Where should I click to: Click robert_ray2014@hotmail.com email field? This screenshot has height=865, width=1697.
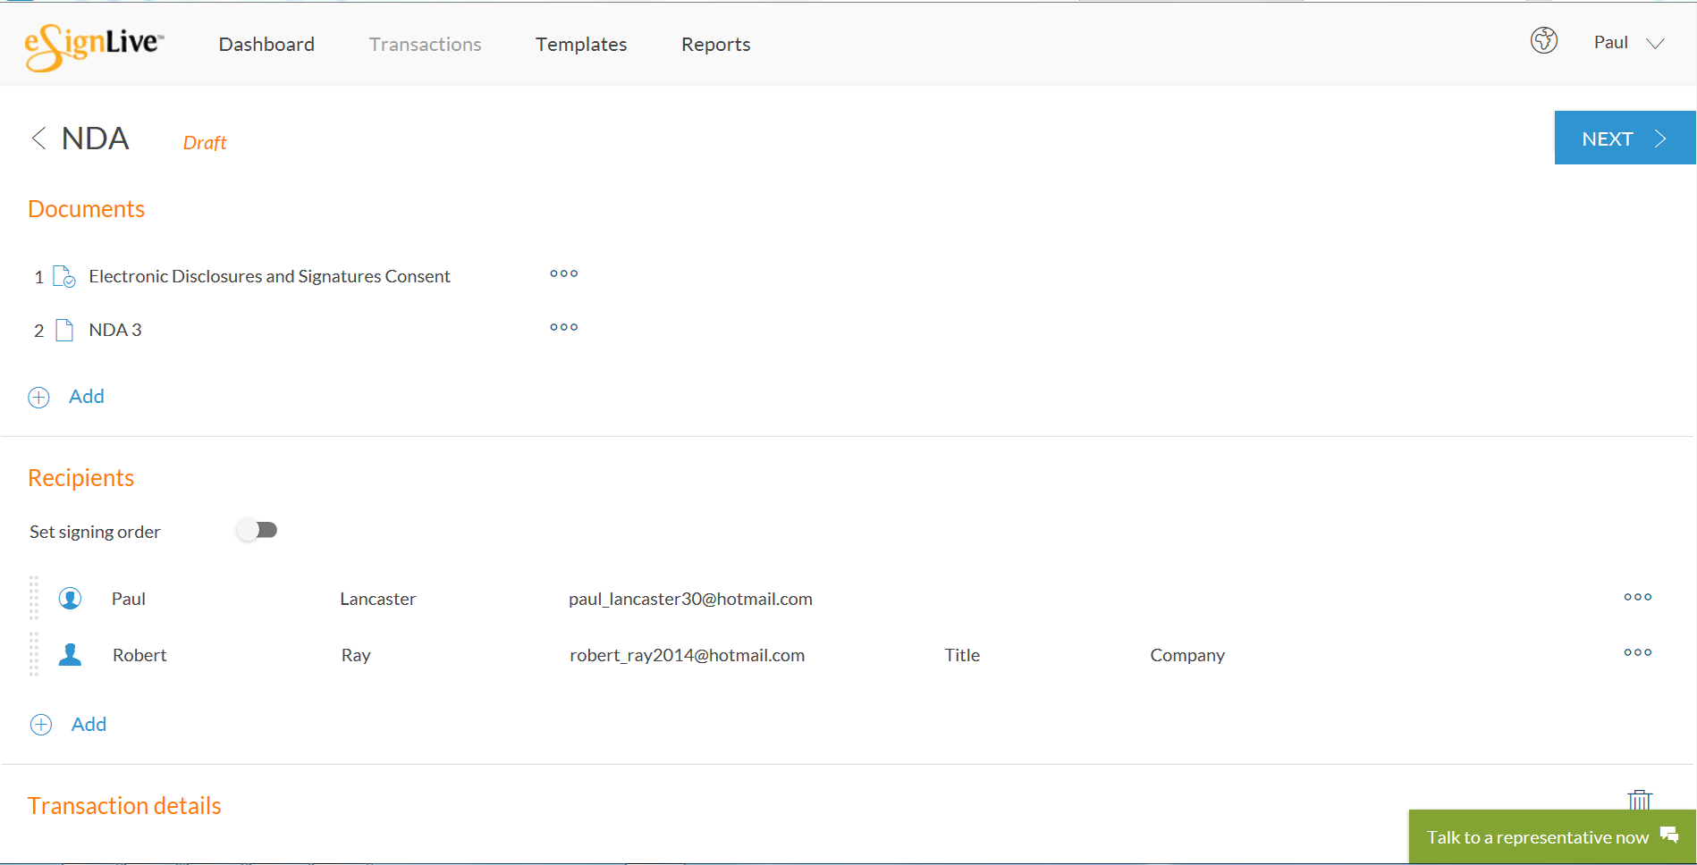[687, 655]
